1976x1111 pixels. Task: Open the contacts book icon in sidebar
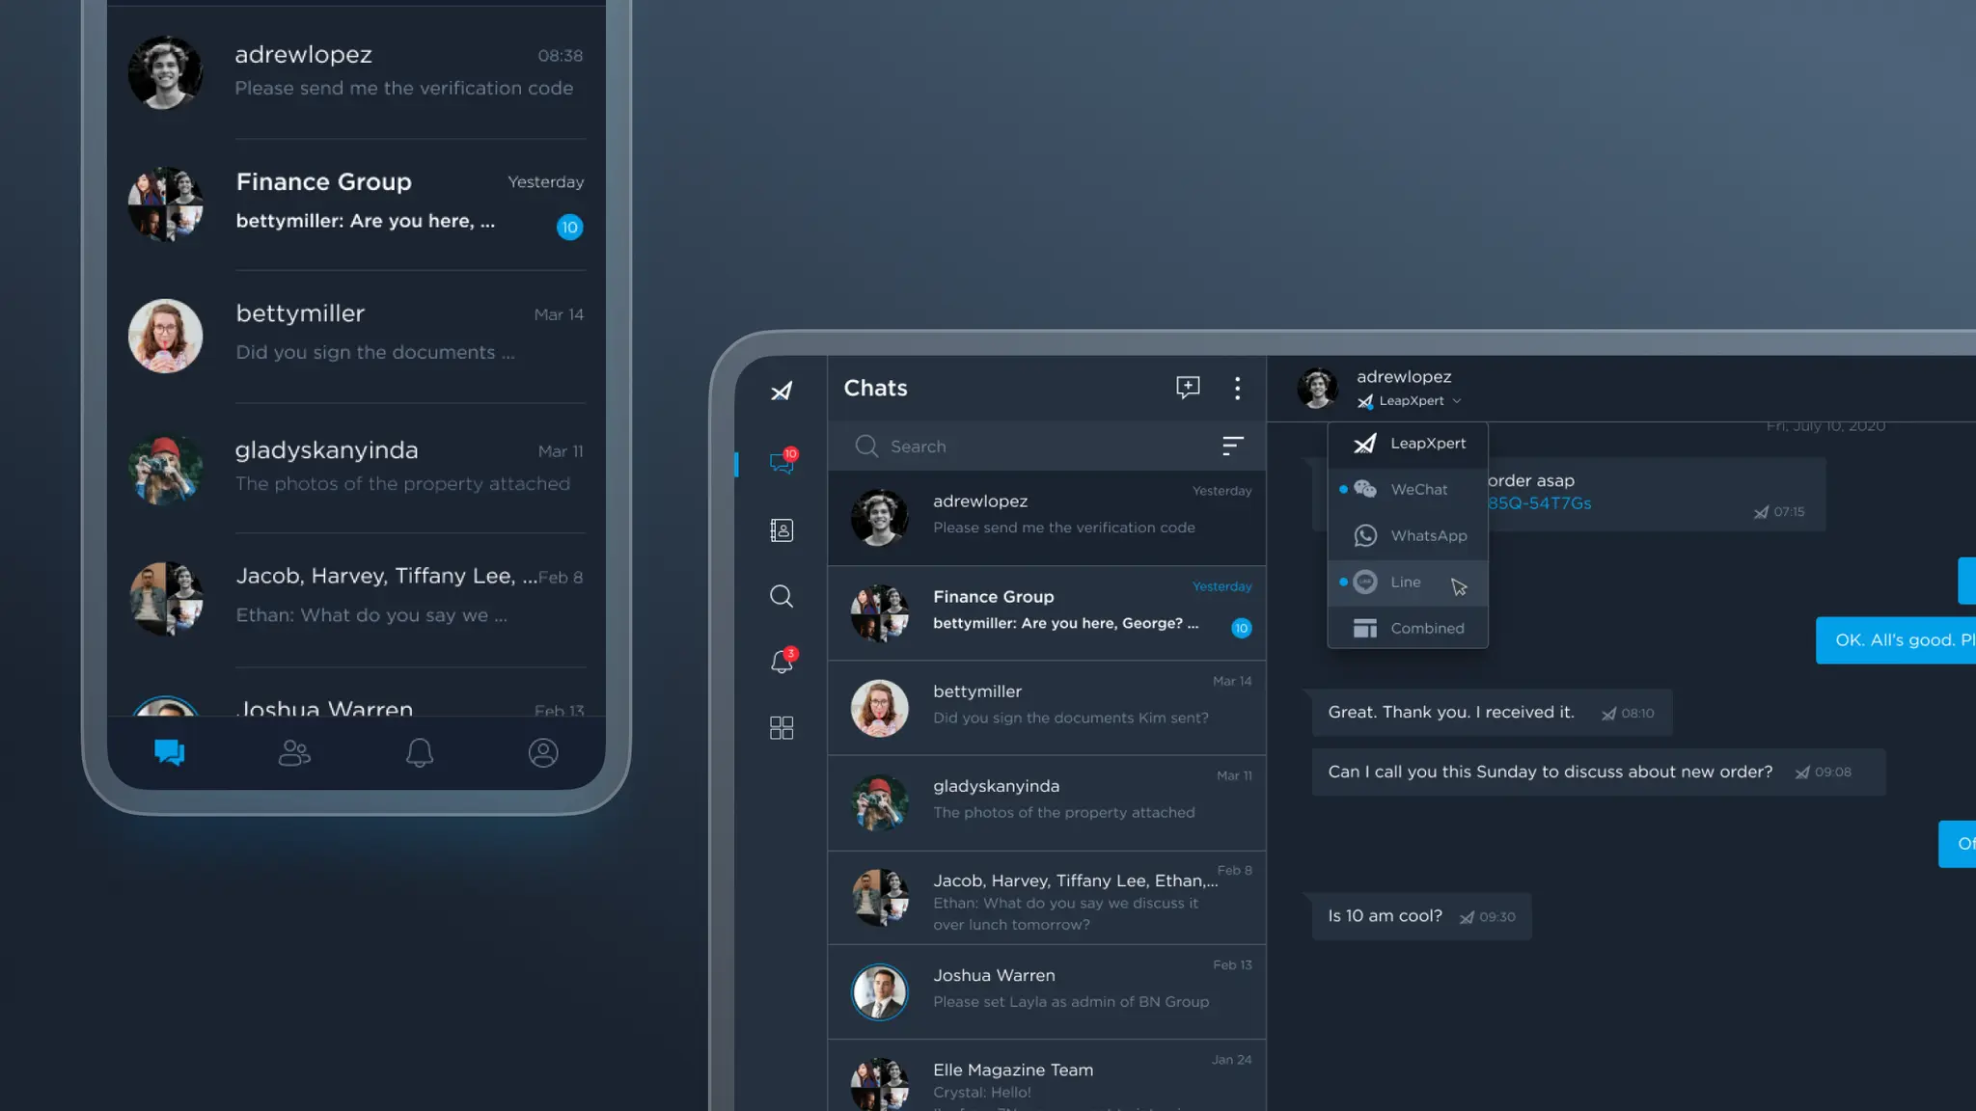[x=782, y=530]
